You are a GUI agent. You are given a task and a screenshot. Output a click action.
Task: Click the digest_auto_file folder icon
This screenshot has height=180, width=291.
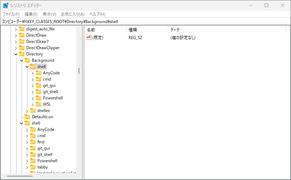pos(22,29)
